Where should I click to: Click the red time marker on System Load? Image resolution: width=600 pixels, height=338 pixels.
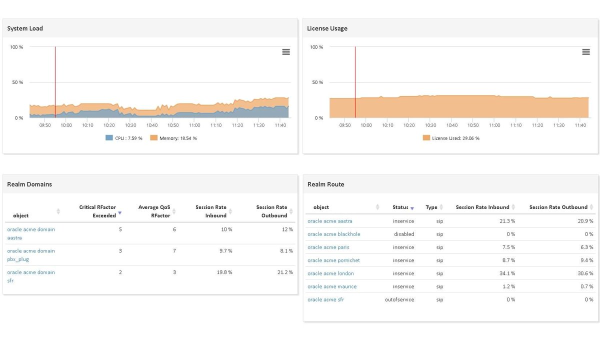tap(55, 82)
